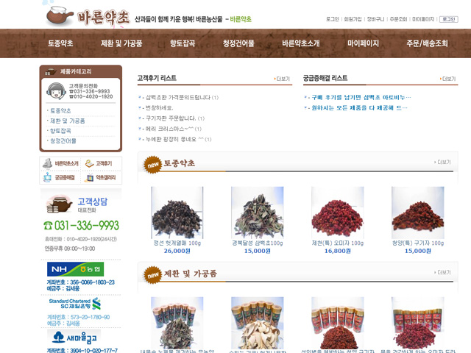The image size is (471, 353).
Task: Expand 더보기 for 궁금증해결 리스트
Action: coord(447,79)
